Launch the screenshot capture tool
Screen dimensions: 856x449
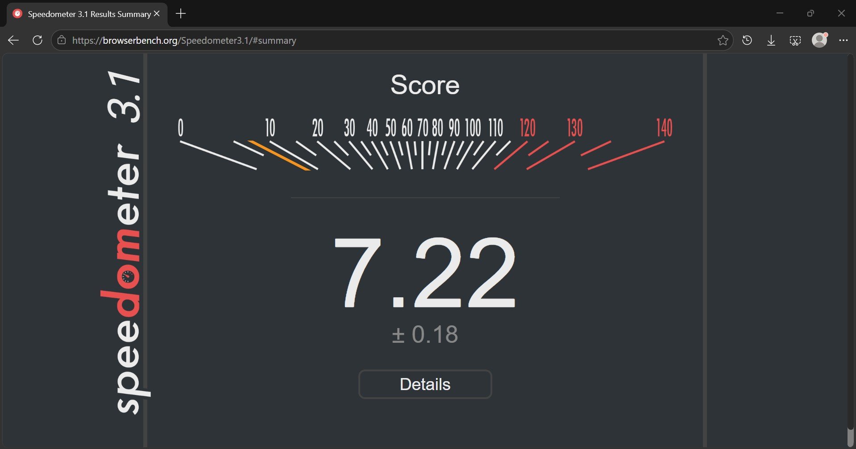pos(795,41)
